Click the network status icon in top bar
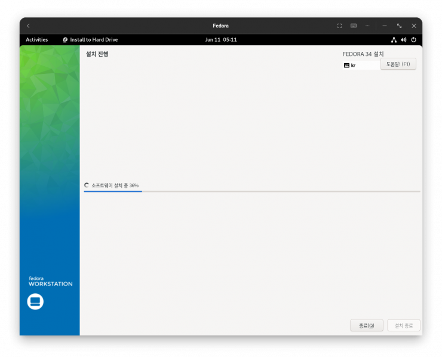Image resolution: width=442 pixels, height=357 pixels. tap(394, 40)
